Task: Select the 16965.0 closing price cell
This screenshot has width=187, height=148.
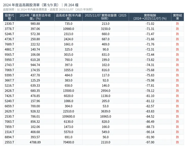Action: coord(106,117)
